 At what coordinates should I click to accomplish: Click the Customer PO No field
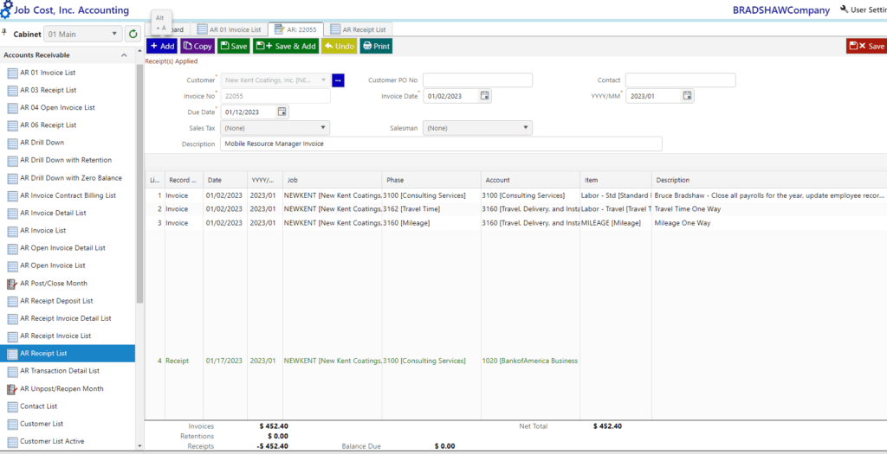tap(477, 80)
